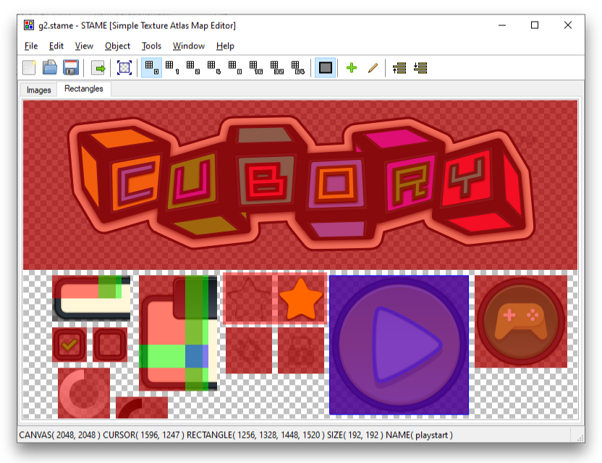Select the tall panel sprite with green bands

pos(178,333)
